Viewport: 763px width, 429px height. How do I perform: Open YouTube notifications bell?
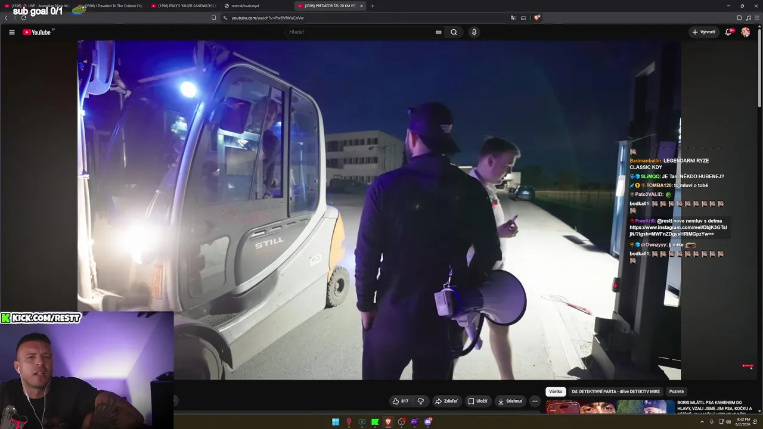pyautogui.click(x=728, y=32)
